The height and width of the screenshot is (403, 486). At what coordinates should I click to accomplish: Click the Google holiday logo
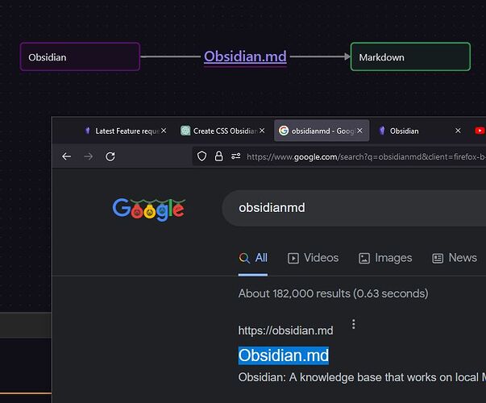coord(149,210)
